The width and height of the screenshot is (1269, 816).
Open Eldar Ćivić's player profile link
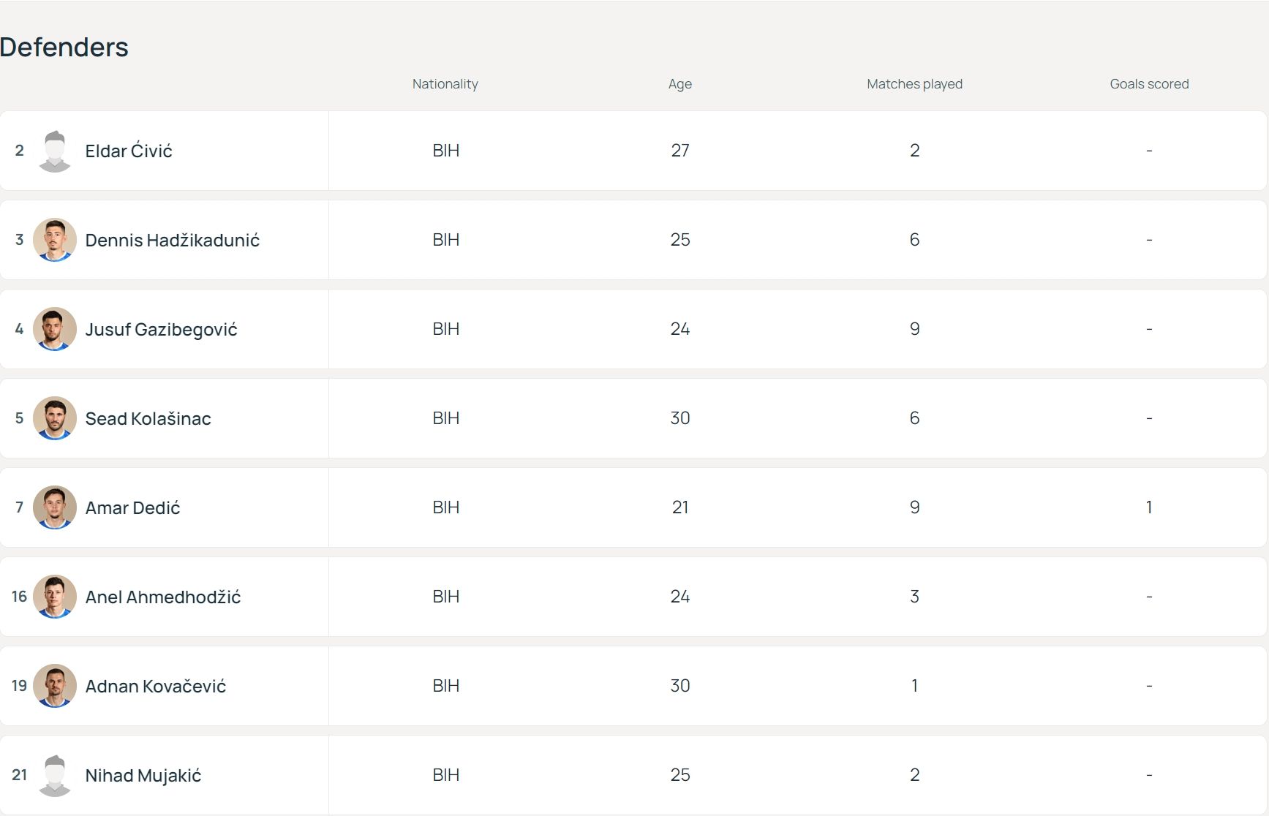[x=129, y=151]
